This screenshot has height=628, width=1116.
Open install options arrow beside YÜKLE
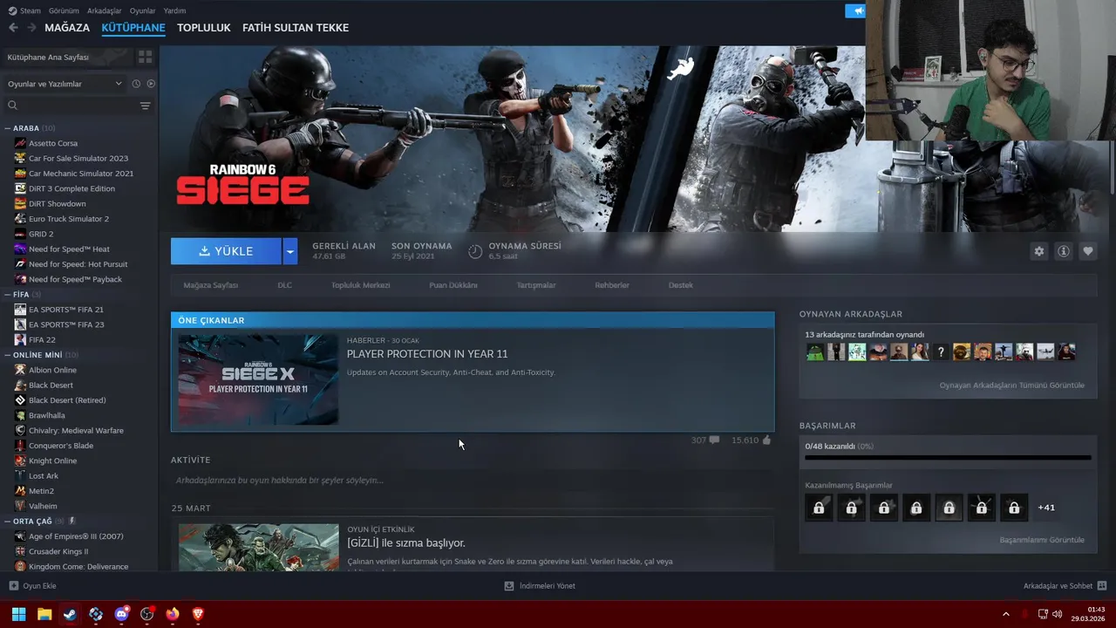pos(290,251)
